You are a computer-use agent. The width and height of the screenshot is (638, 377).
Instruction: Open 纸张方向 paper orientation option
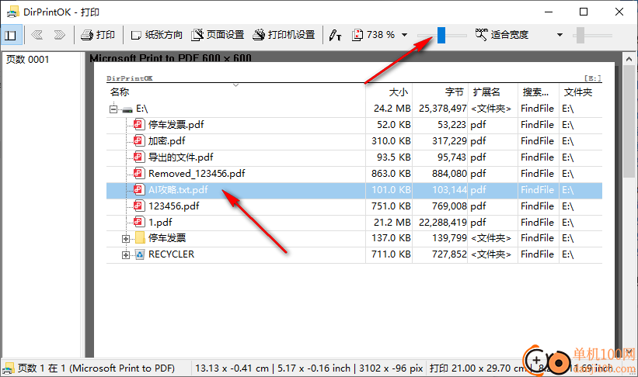tap(157, 35)
